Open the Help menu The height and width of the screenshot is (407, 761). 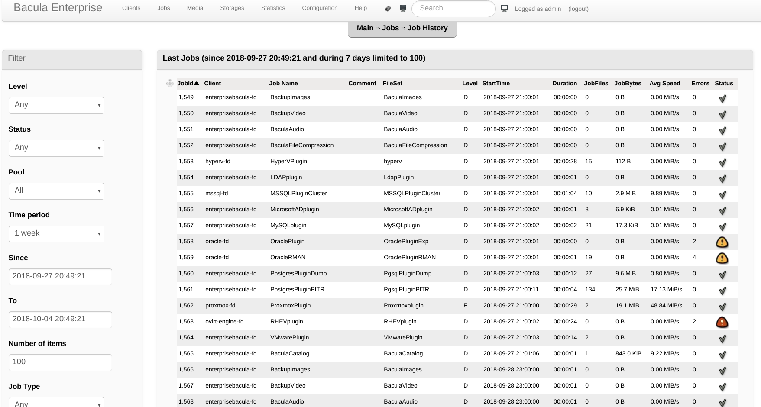pos(360,8)
